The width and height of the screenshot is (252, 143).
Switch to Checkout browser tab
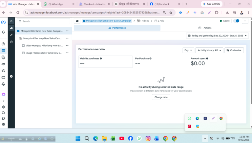tap(94, 4)
